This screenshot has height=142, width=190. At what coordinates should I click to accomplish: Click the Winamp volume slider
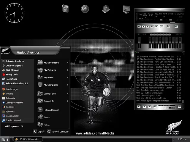click(x=161, y=20)
